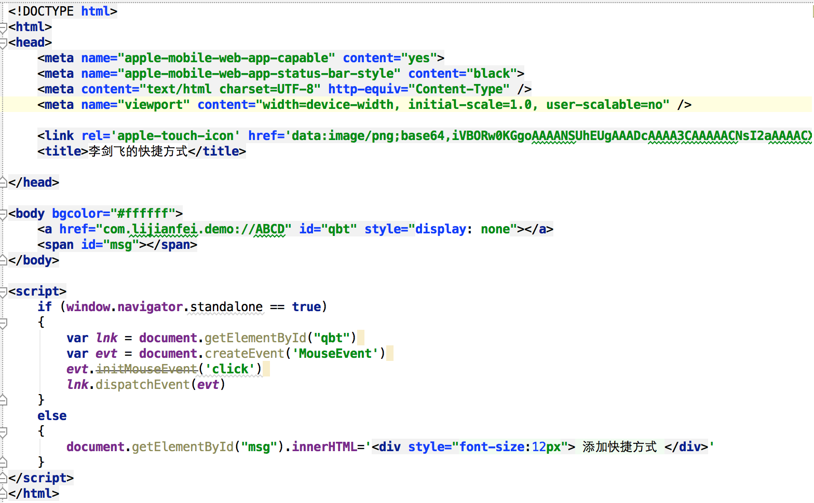Collapse the fold marker beside the opening html tag
Image resolution: width=814 pixels, height=503 pixels.
pyautogui.click(x=3, y=27)
